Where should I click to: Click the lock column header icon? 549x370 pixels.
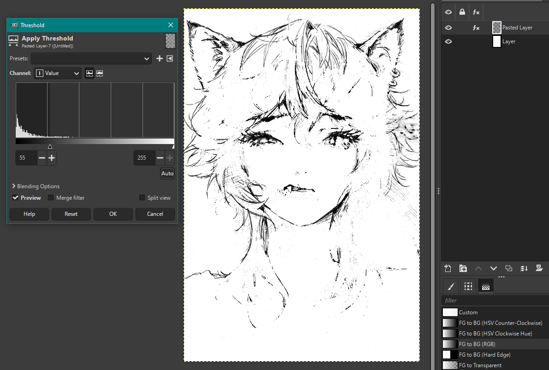pyautogui.click(x=462, y=12)
